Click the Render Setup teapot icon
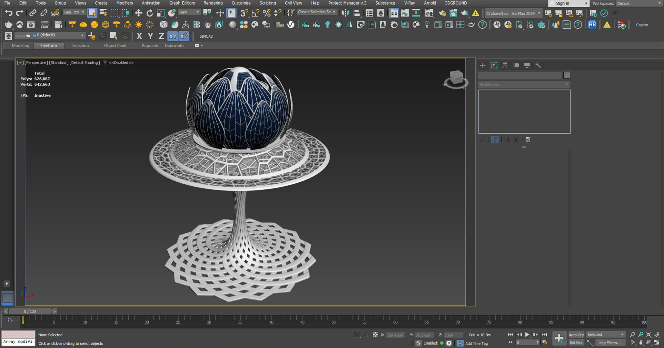The height and width of the screenshot is (348, 664). click(x=442, y=13)
